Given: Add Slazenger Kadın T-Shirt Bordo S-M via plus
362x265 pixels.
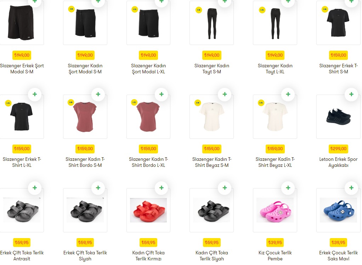Looking at the screenshot, I should pyautogui.click(x=98, y=94).
